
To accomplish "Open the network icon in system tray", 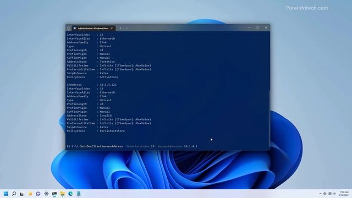I will pyautogui.click(x=330, y=194).
